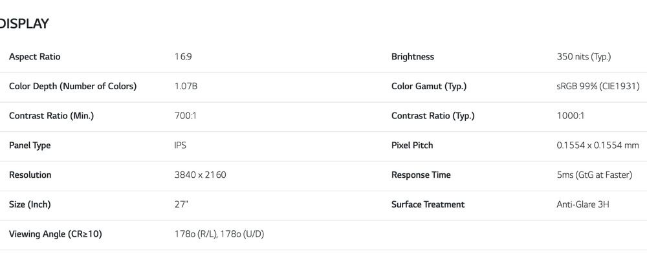Click the 5ms (GtG at Faster) value
The height and width of the screenshot is (258, 647).
click(594, 175)
